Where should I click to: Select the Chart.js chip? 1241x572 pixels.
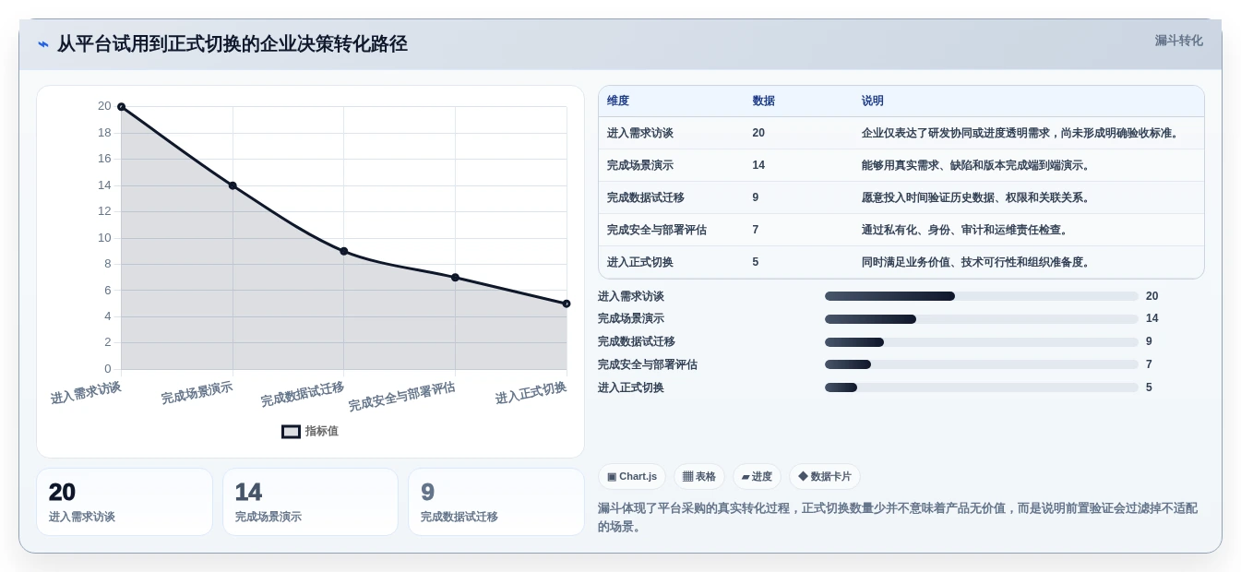632,477
